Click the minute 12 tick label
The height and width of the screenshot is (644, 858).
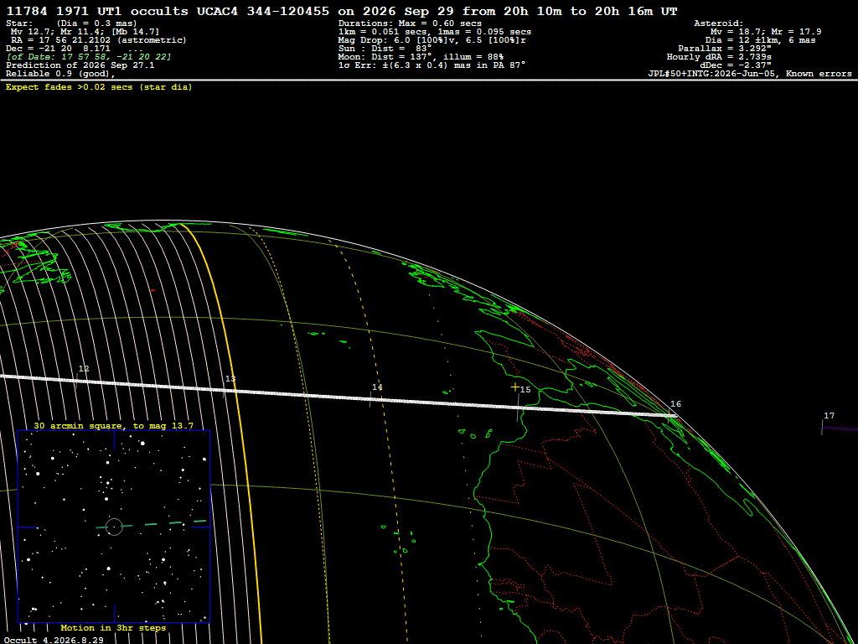click(84, 369)
